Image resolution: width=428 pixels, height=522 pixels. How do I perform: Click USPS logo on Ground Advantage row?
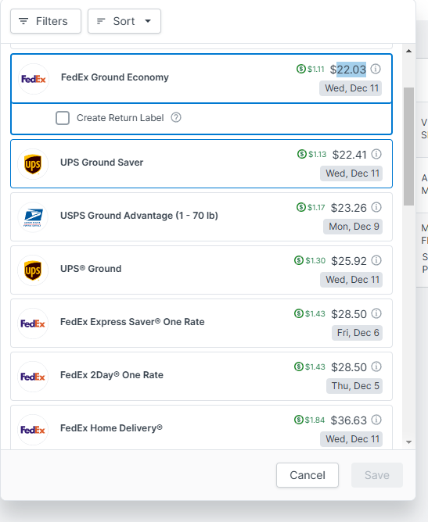(x=33, y=217)
